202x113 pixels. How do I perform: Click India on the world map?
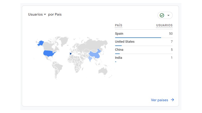[x=90, y=58]
